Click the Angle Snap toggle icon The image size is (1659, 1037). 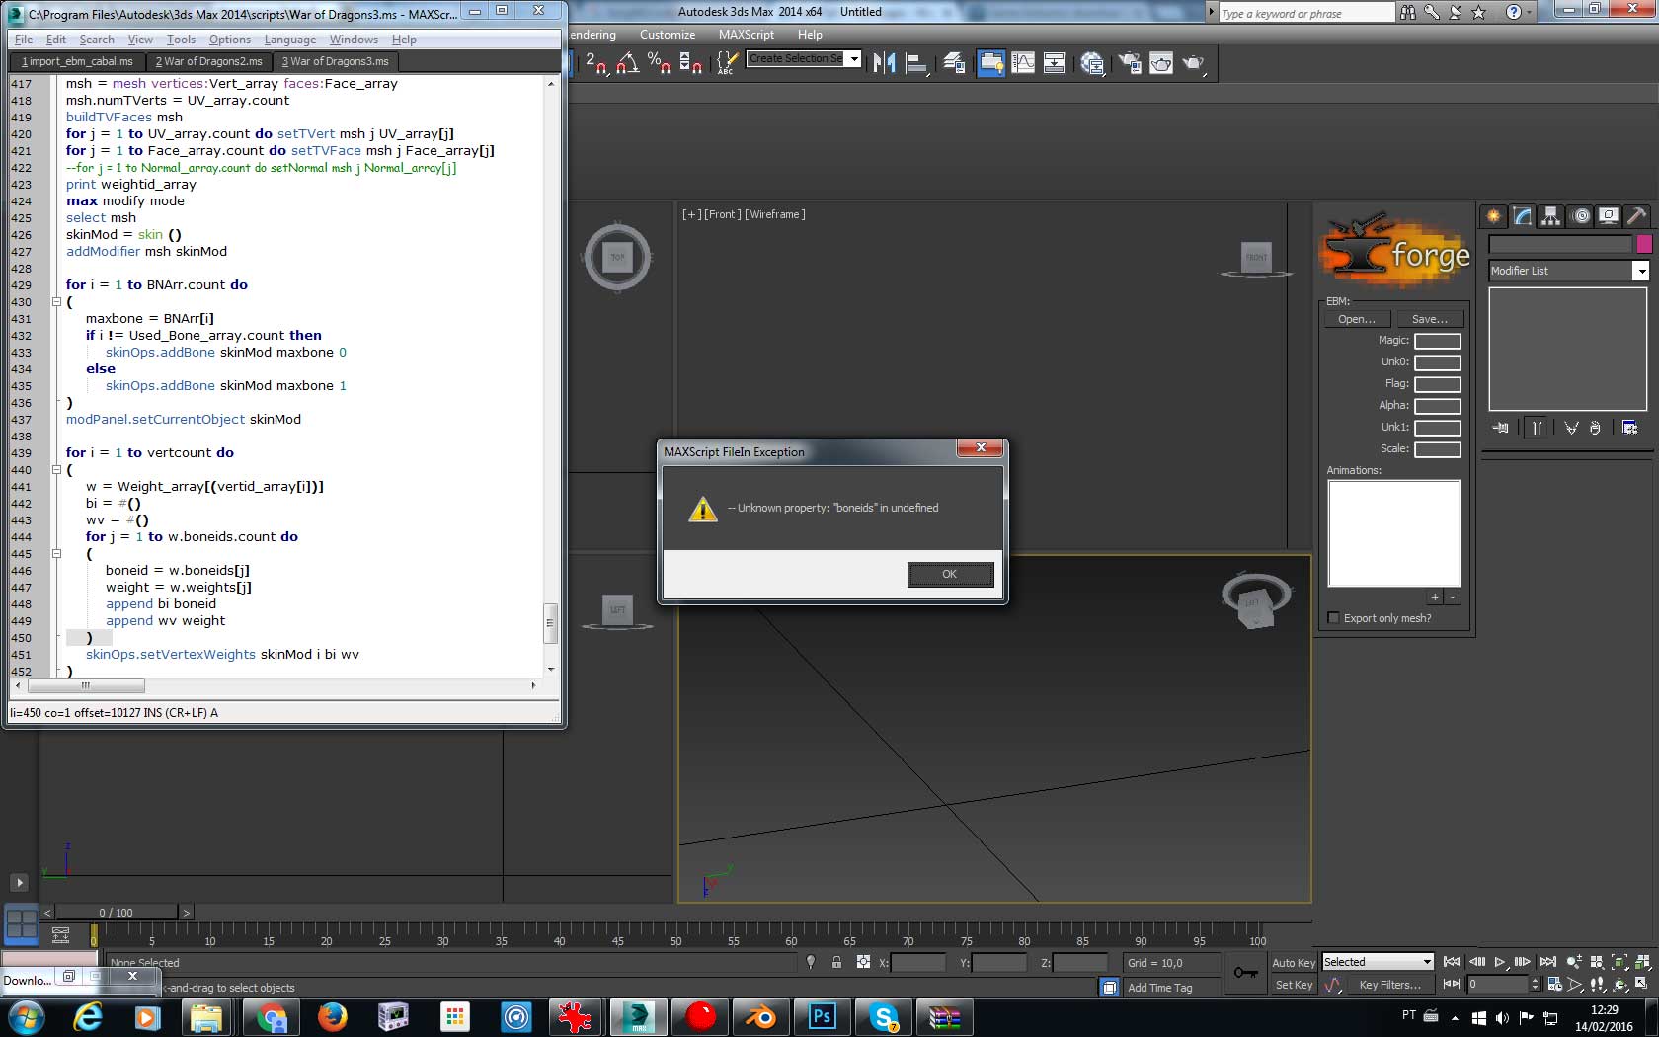pyautogui.click(x=627, y=63)
